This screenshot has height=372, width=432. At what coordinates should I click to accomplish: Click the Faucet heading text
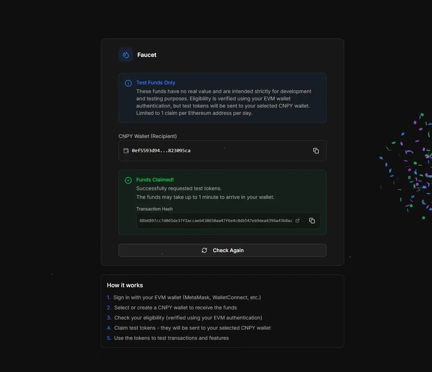tap(146, 55)
